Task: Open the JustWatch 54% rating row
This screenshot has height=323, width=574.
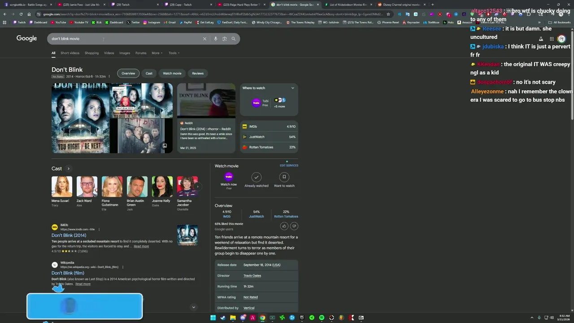Action: point(269,137)
